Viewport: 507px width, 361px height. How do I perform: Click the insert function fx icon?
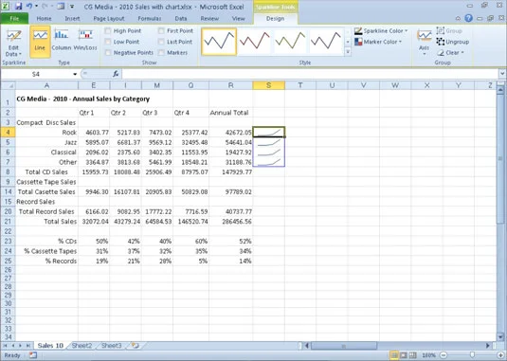[116, 74]
